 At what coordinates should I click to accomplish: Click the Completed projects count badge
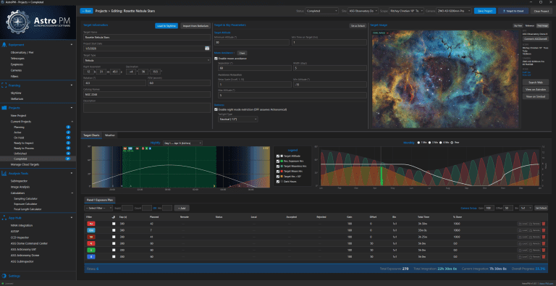coord(68,159)
